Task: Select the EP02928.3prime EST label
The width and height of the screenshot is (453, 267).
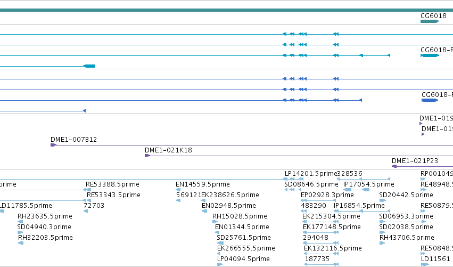Action: click(x=327, y=195)
